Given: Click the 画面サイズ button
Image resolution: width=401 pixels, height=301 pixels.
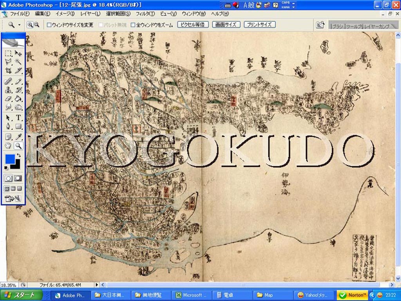Looking at the screenshot, I should click(226, 25).
